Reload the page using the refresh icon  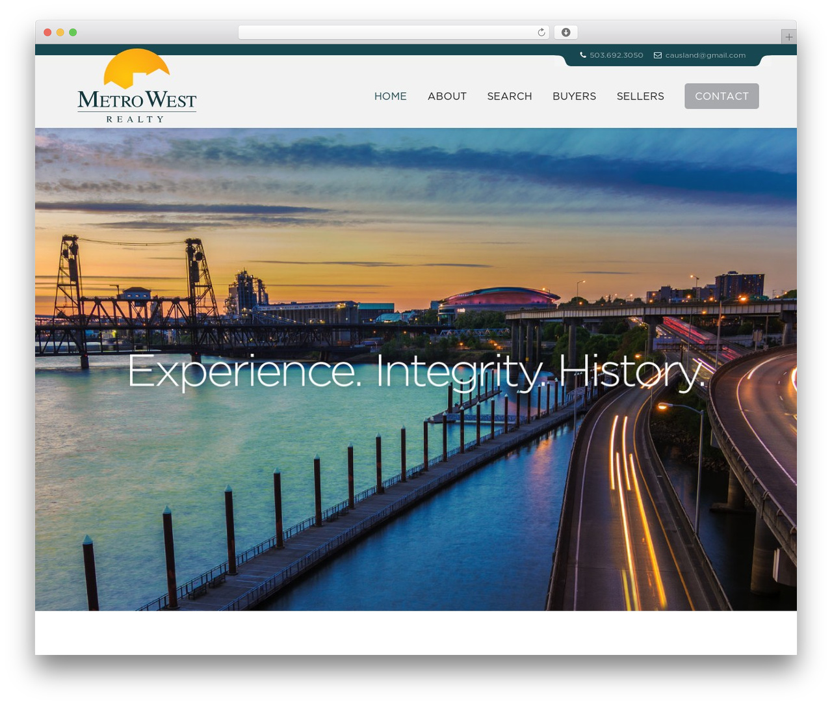[541, 33]
